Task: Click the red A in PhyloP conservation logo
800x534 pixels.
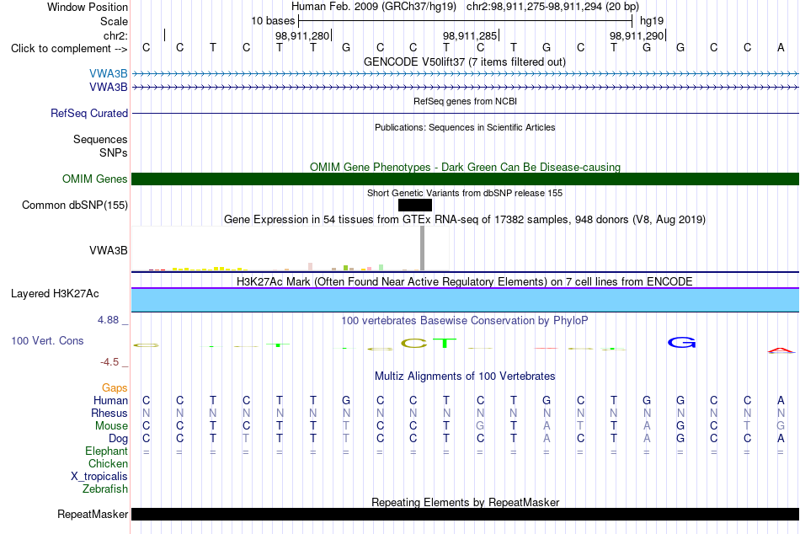Action: (781, 350)
